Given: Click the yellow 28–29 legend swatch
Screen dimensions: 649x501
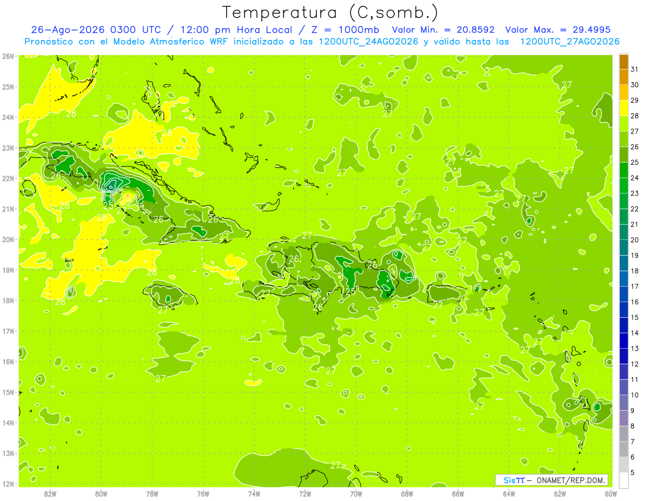Looking at the screenshot, I should click(x=624, y=108).
